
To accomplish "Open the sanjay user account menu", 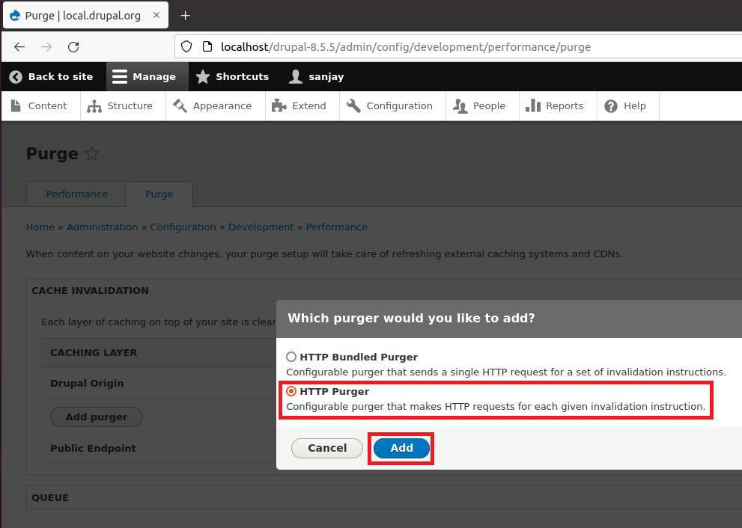I will click(317, 76).
